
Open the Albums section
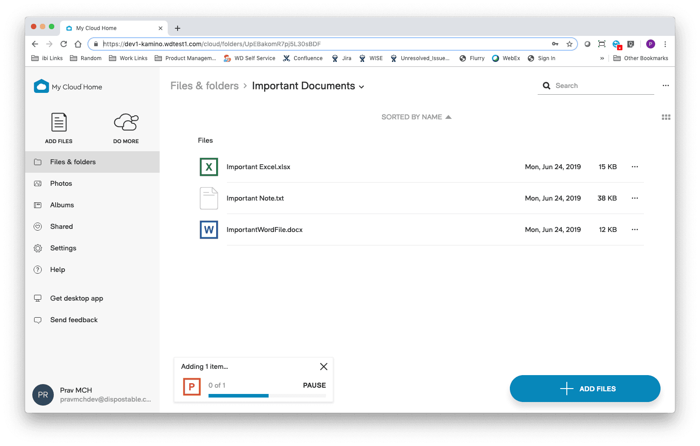pyautogui.click(x=62, y=205)
